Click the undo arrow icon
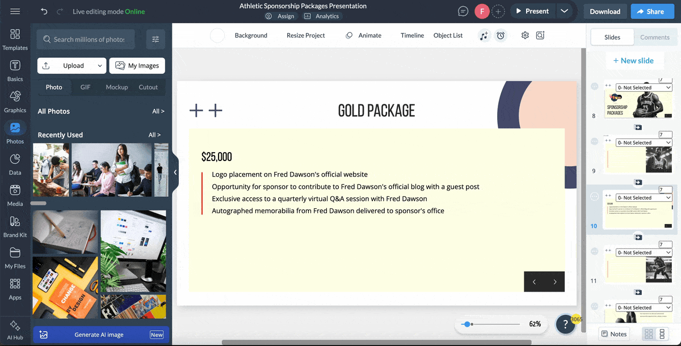 (x=44, y=11)
